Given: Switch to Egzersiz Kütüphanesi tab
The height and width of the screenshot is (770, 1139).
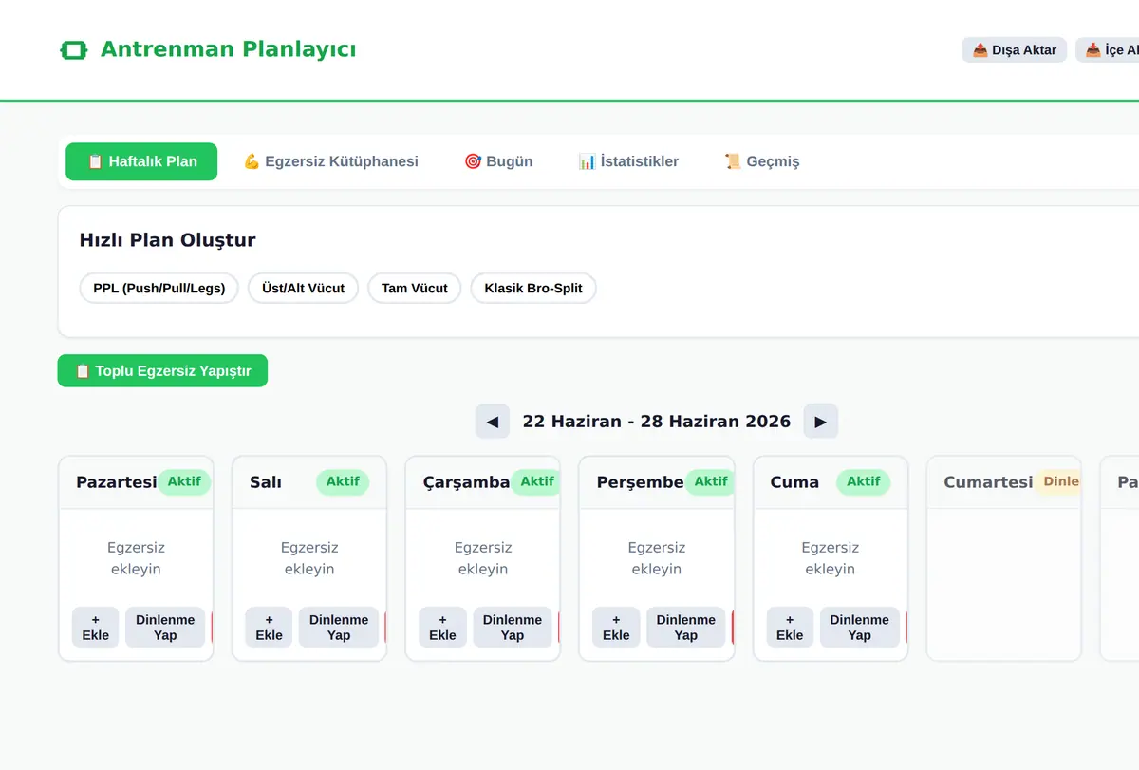Looking at the screenshot, I should pyautogui.click(x=330, y=161).
